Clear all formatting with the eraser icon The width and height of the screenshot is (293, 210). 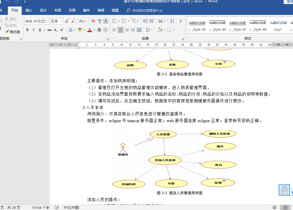[x=93, y=21]
